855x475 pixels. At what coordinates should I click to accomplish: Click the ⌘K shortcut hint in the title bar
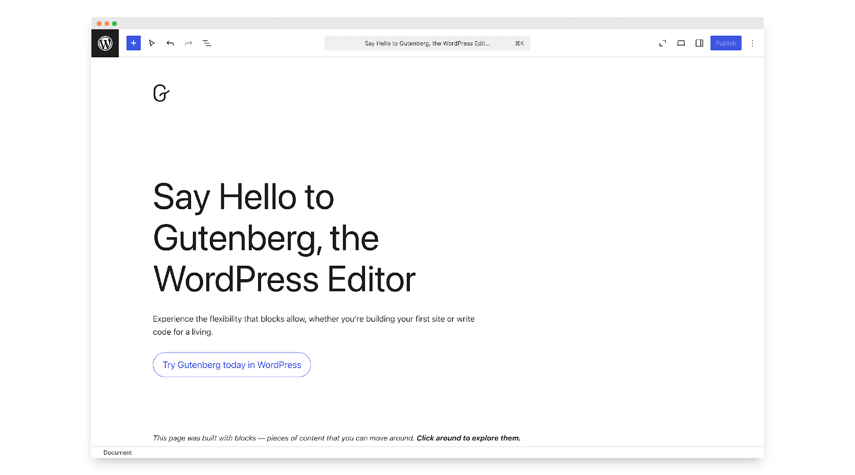(519, 43)
